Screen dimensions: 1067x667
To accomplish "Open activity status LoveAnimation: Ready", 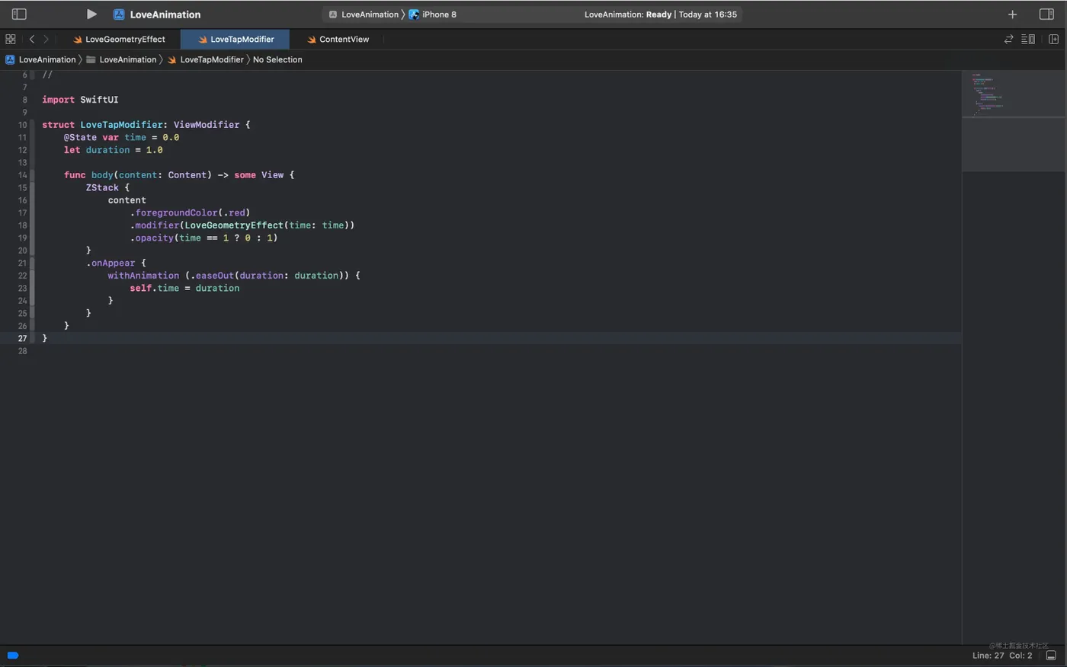I will 660,14.
